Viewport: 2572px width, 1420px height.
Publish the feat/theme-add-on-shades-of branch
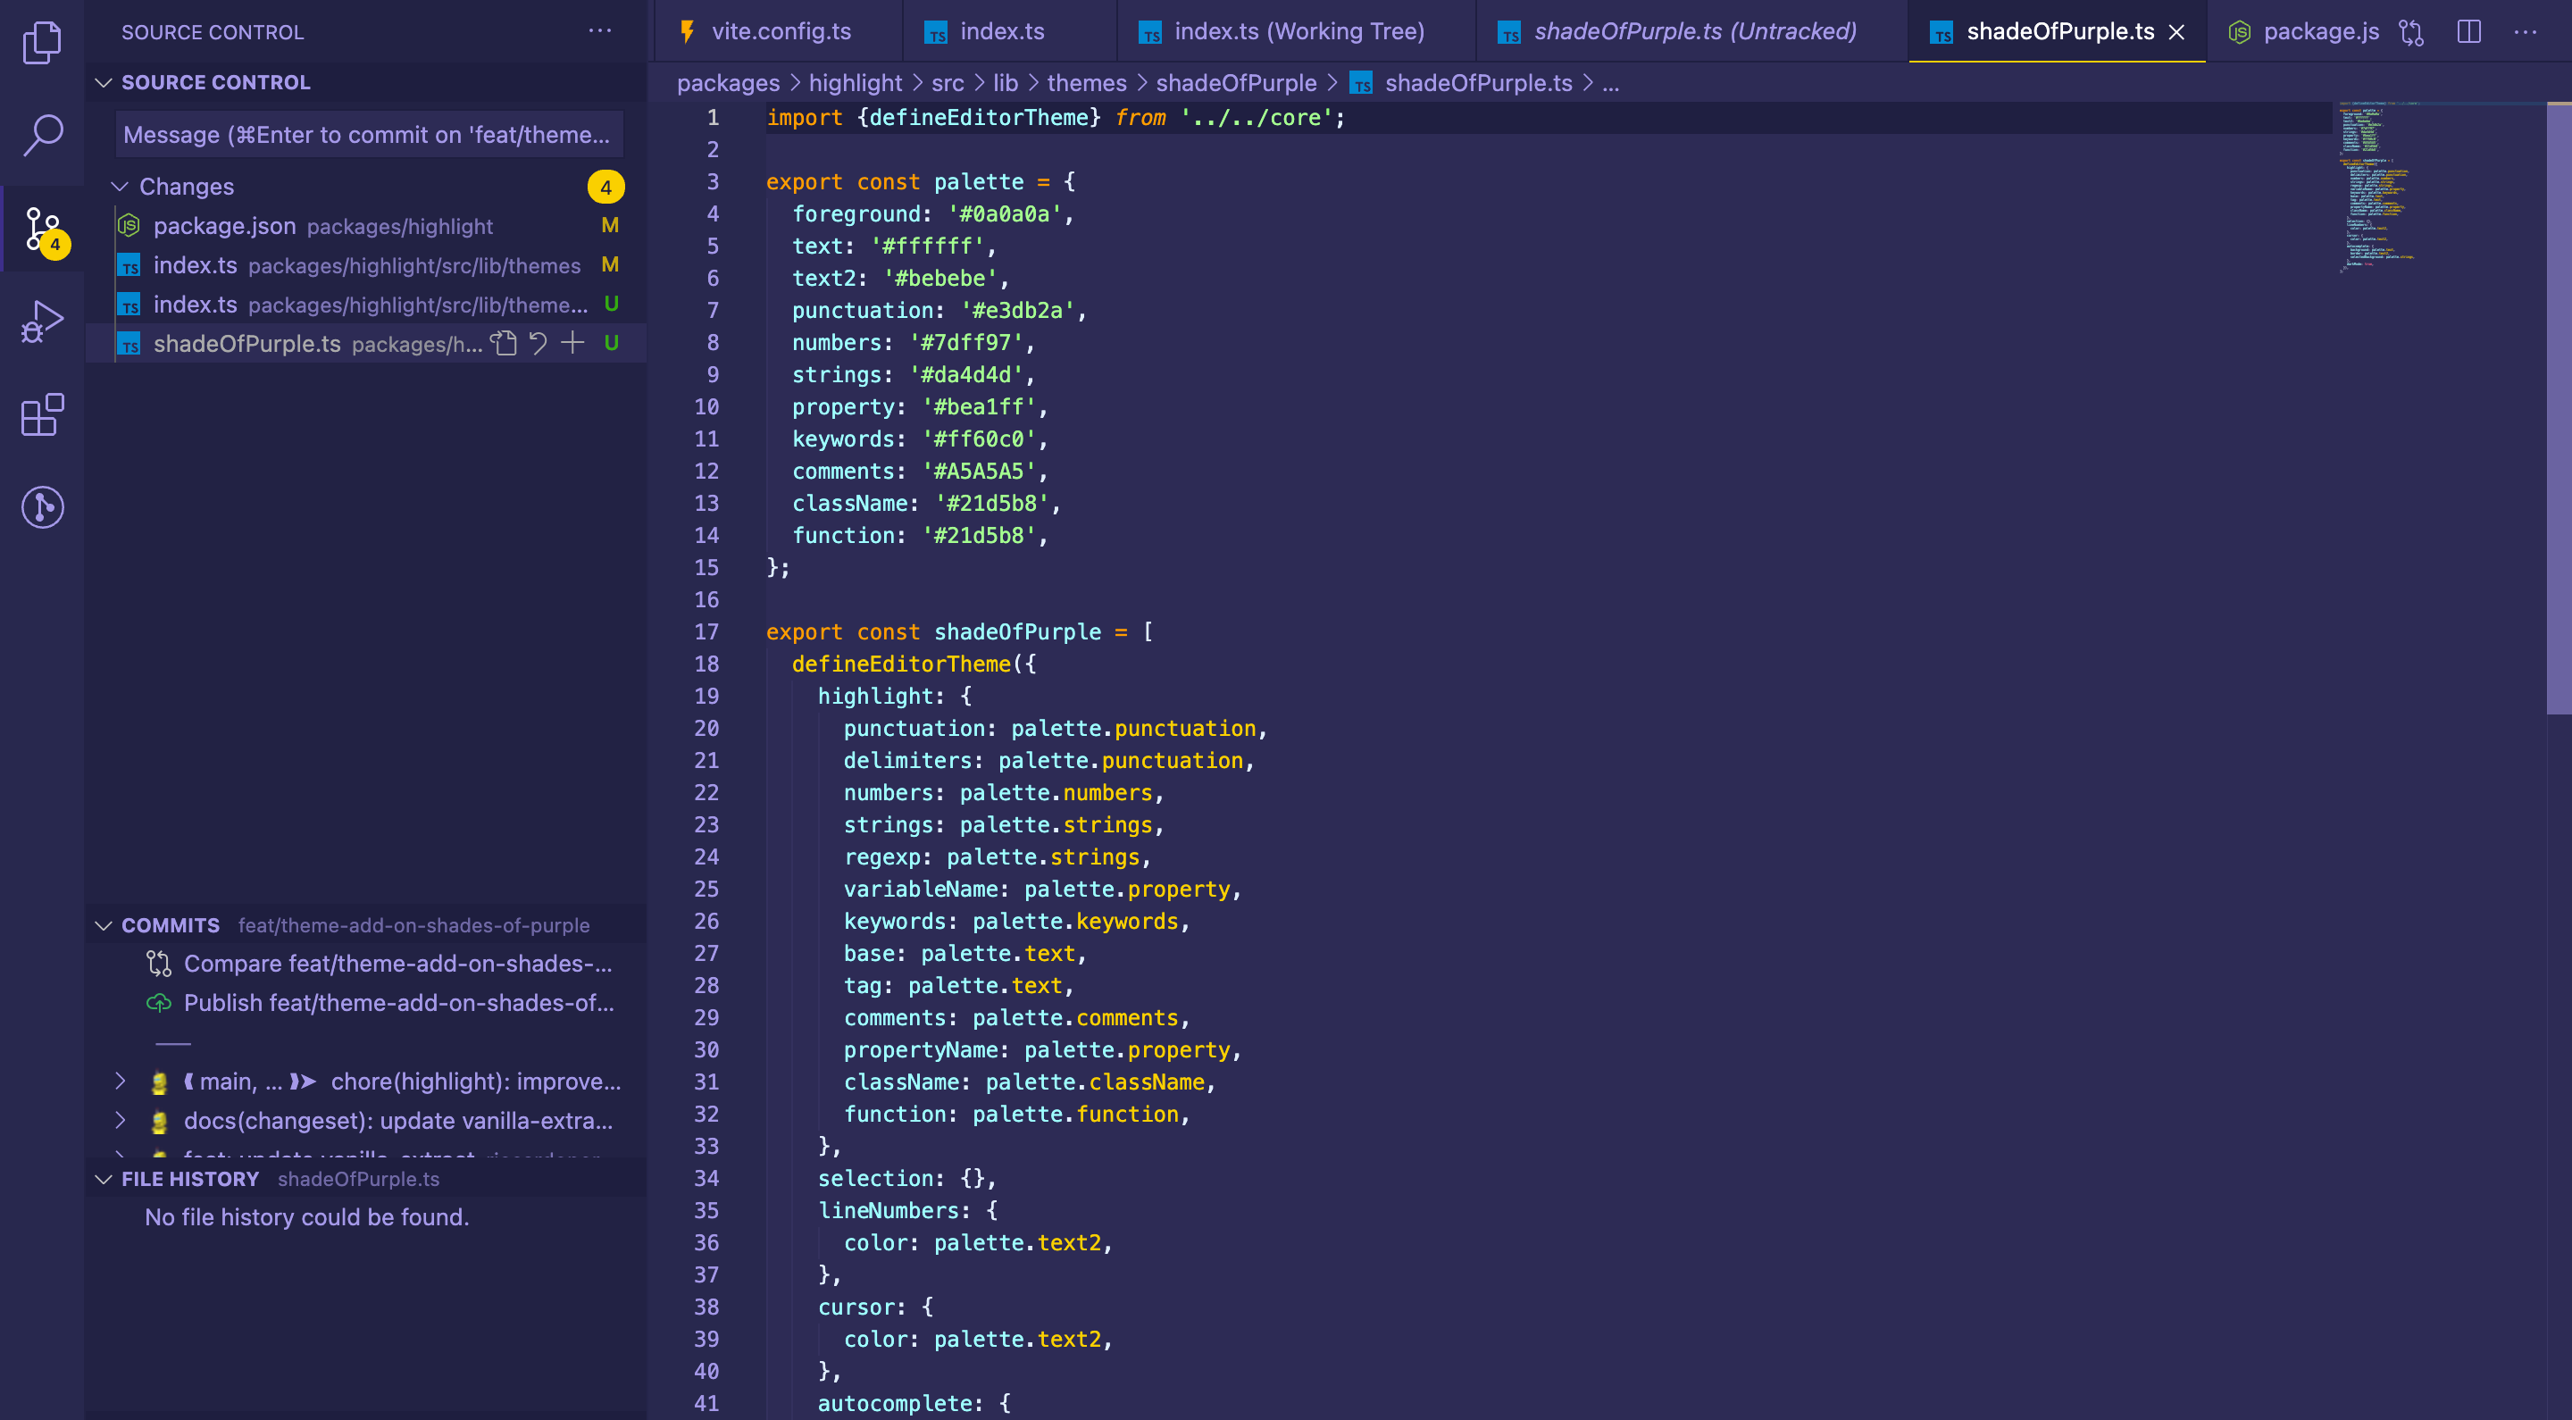[398, 1003]
